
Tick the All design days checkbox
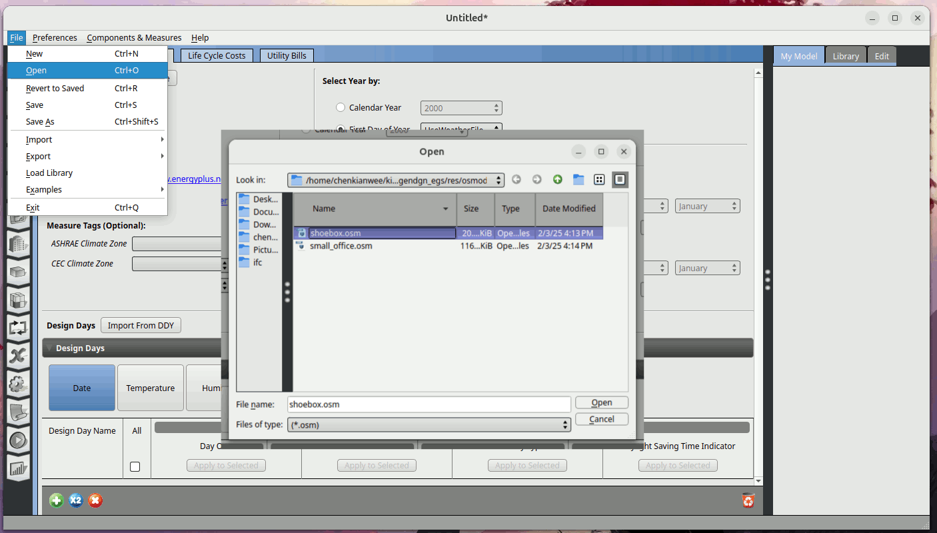135,466
